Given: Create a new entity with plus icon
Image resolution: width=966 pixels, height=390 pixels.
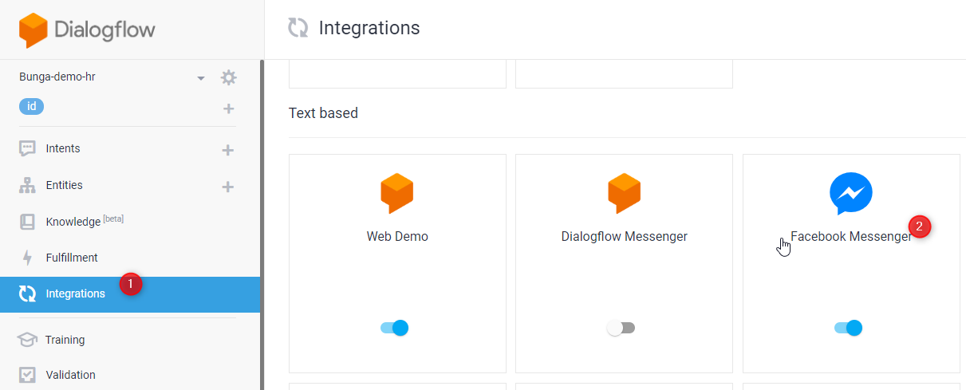Looking at the screenshot, I should click(228, 187).
